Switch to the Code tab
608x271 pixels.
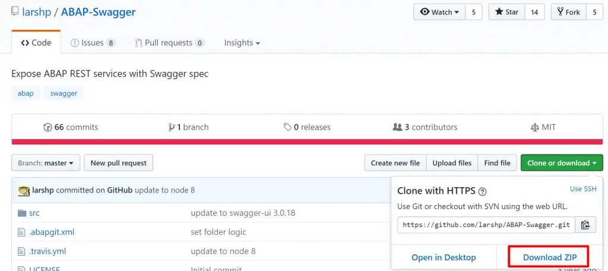36,43
